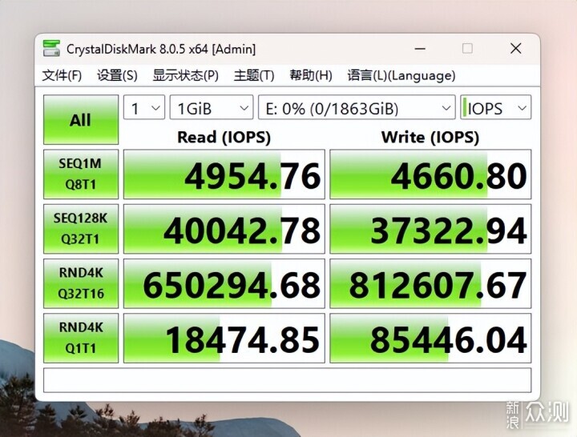
Task: Click the Write (IOPS) column header
Action: click(430, 137)
